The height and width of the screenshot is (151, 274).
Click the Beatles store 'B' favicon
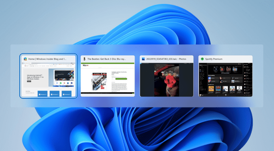(x=84, y=59)
